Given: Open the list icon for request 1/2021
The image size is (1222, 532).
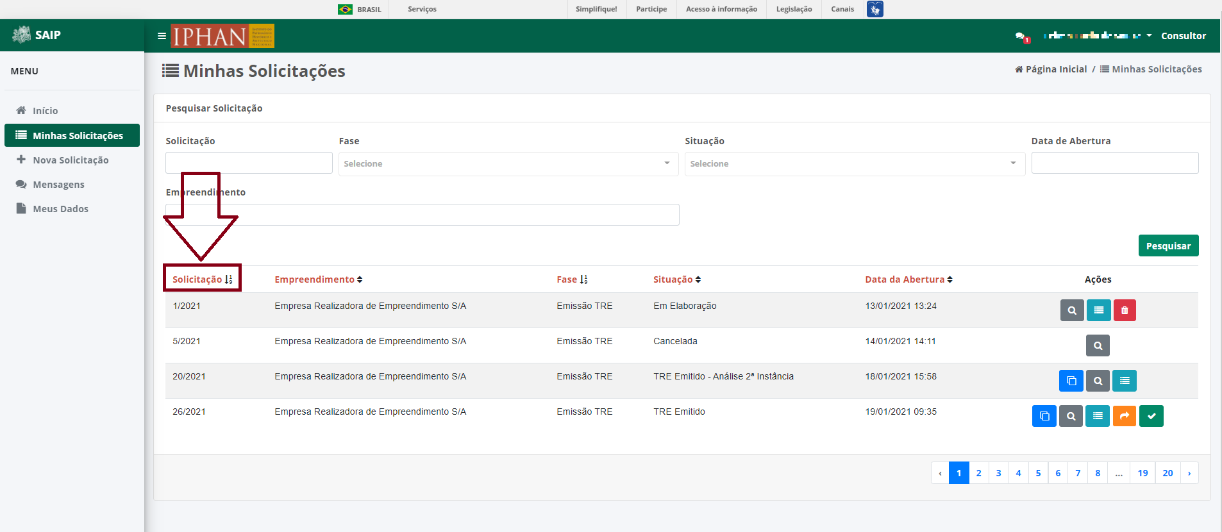Looking at the screenshot, I should tap(1099, 310).
